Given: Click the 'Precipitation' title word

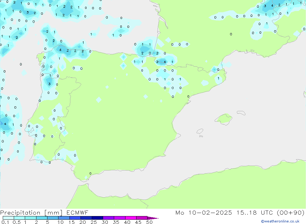Looking at the screenshot, I should (20, 213).
